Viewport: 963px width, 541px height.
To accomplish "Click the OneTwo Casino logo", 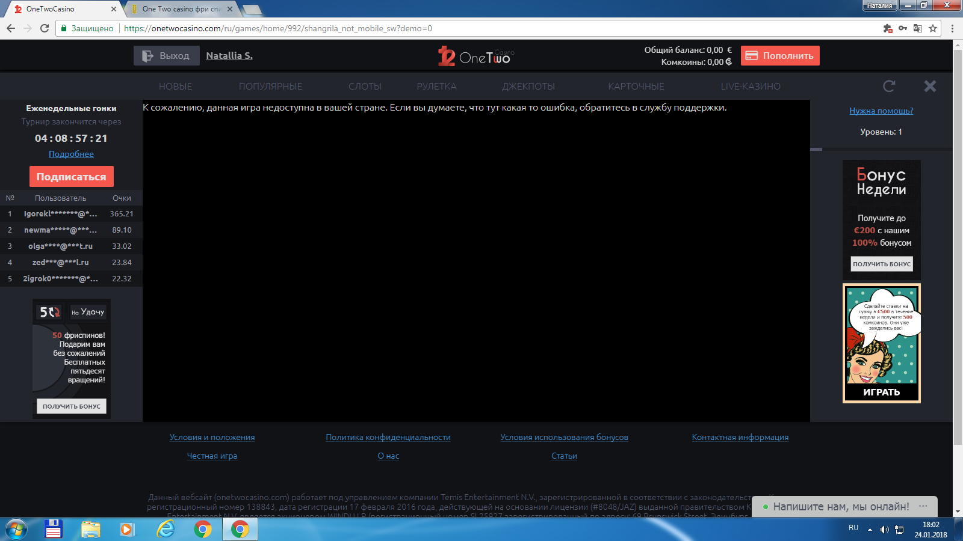I will click(x=476, y=56).
